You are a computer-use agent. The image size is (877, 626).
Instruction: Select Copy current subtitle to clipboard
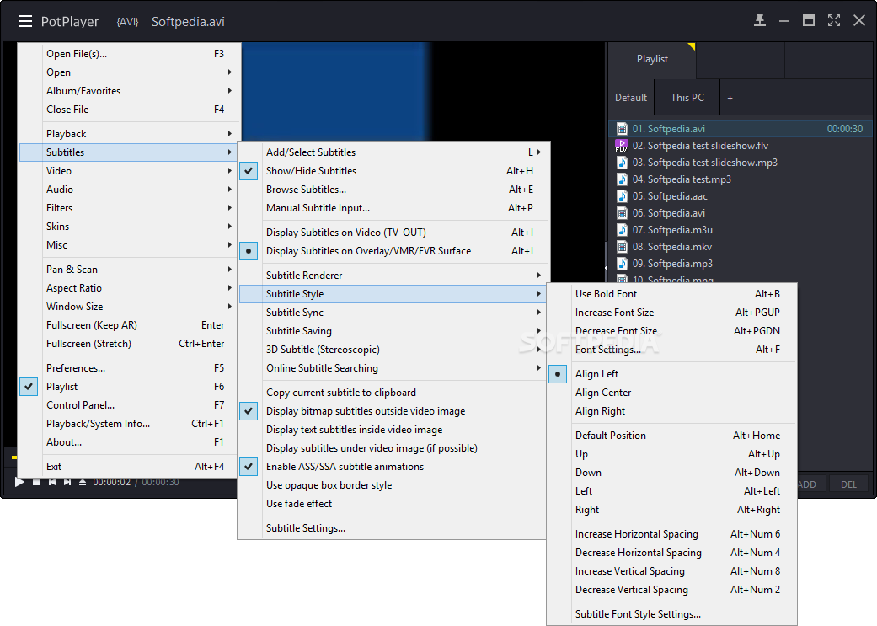393,393
